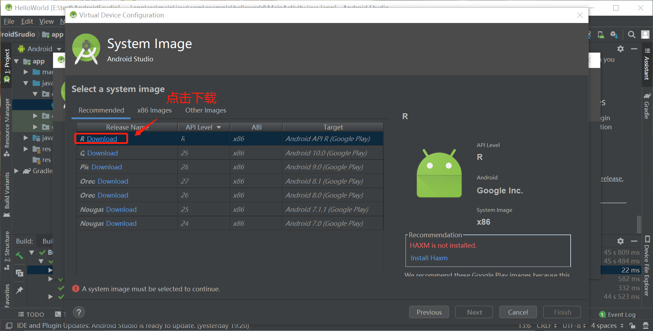
Task: Click the Install Haxm link
Action: tap(429, 258)
